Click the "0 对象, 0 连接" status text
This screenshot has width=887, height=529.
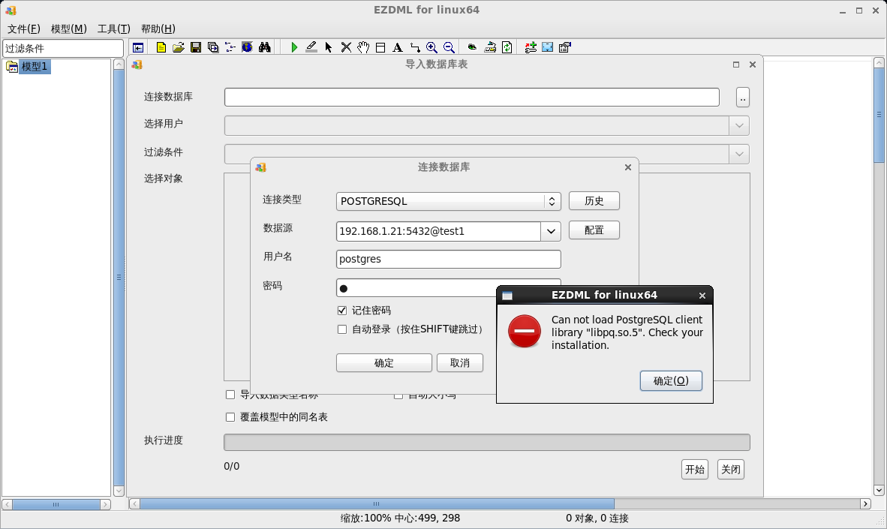597,518
